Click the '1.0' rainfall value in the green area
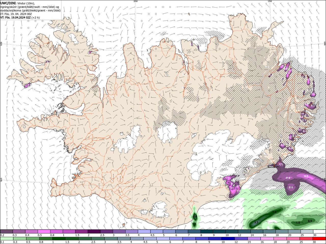The image size is (326, 244). tap(298, 223)
